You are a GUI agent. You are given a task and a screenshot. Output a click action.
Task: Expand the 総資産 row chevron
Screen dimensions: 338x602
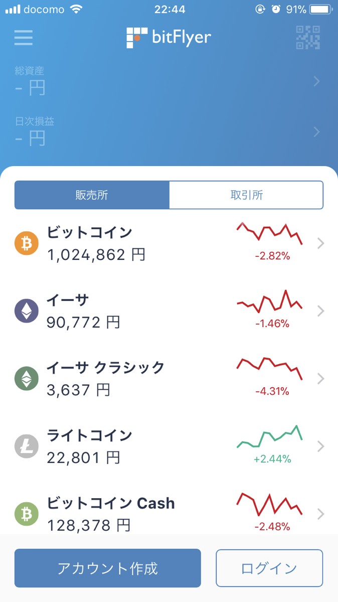point(316,81)
